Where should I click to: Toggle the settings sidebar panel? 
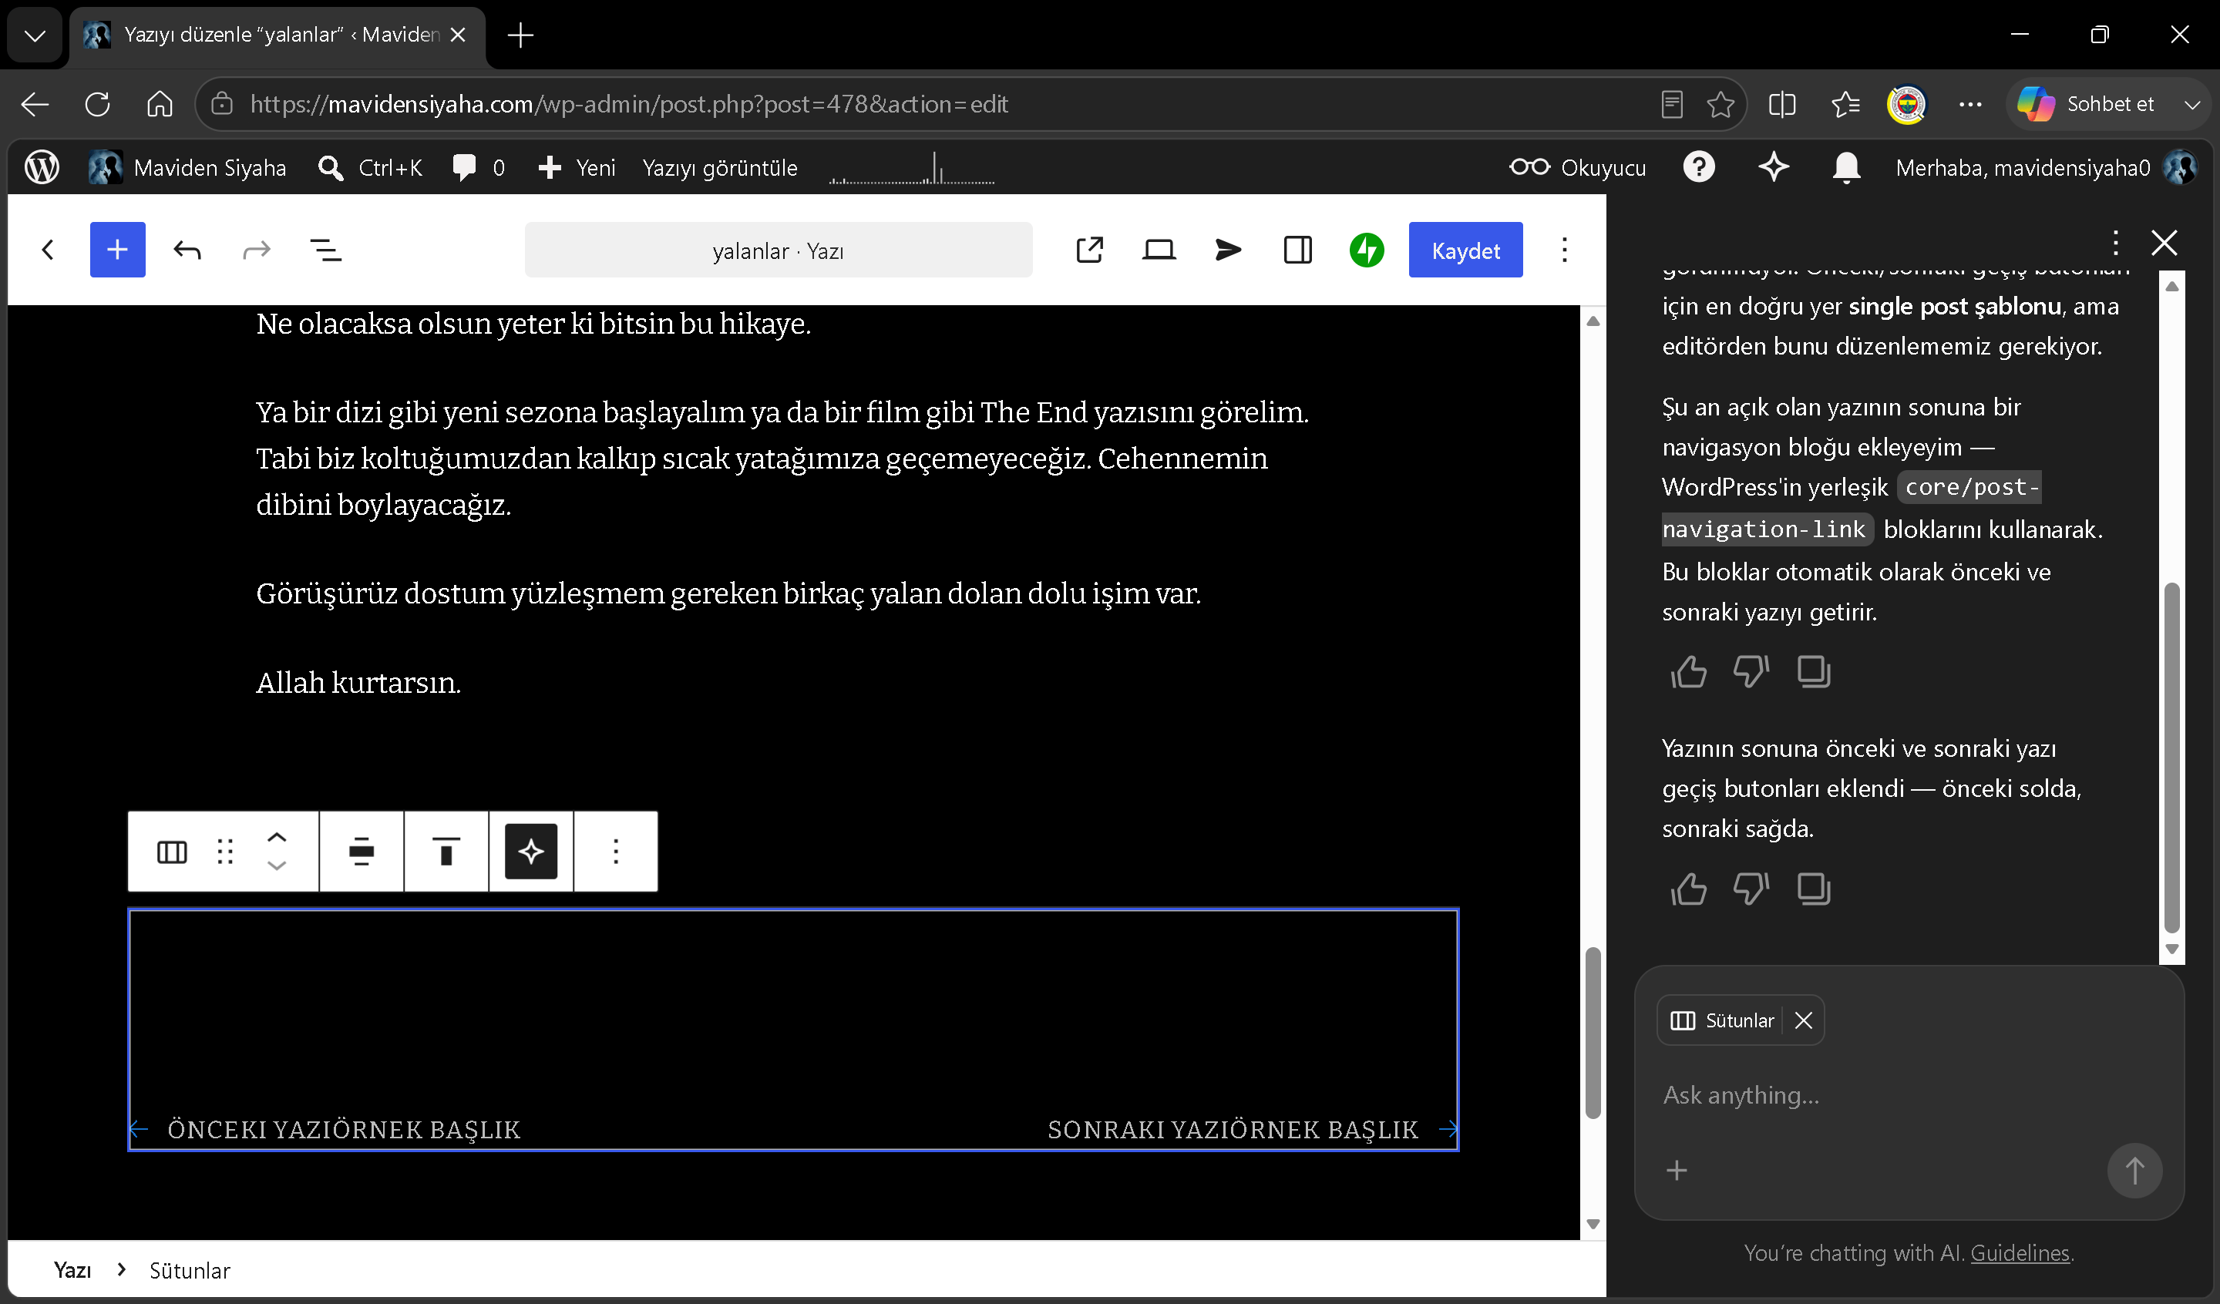[1297, 250]
